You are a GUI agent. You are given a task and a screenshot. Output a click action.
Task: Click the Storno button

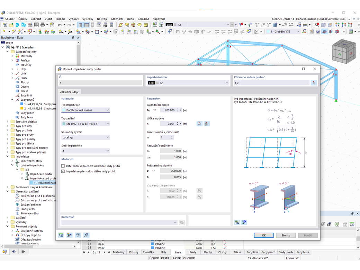(286, 235)
